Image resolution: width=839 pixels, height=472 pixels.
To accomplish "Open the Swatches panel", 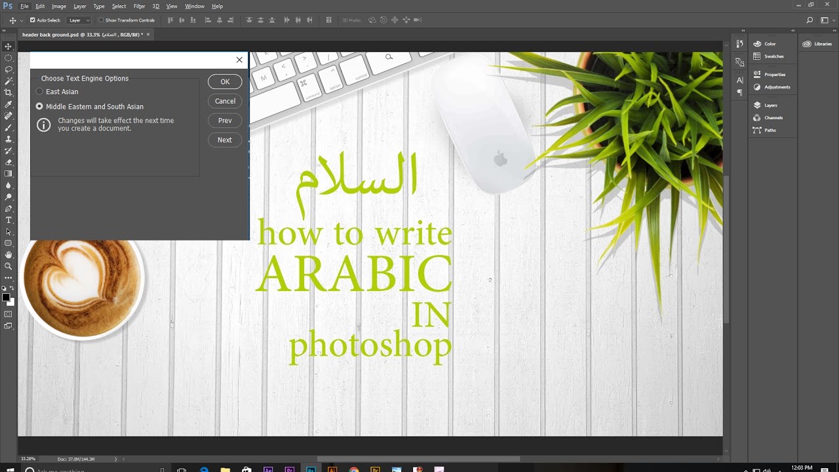I will [x=769, y=56].
